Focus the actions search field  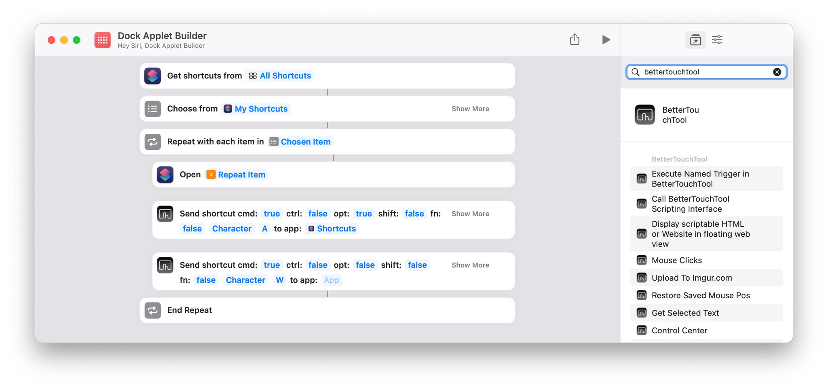(706, 72)
